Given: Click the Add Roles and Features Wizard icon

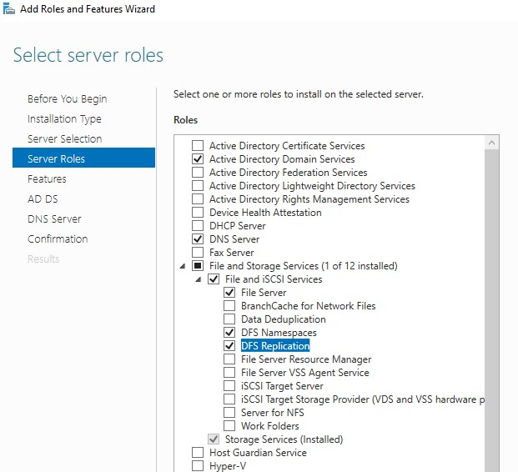Looking at the screenshot, I should [9, 8].
